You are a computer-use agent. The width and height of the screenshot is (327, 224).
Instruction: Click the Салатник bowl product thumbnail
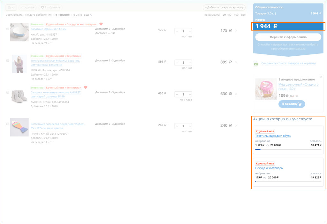click(x=19, y=32)
